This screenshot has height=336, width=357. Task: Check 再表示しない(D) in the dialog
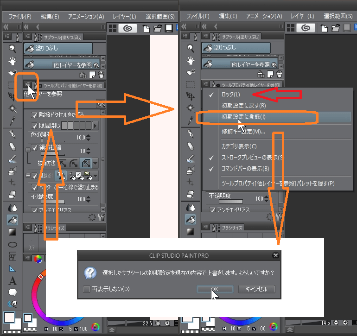[x=87, y=289]
